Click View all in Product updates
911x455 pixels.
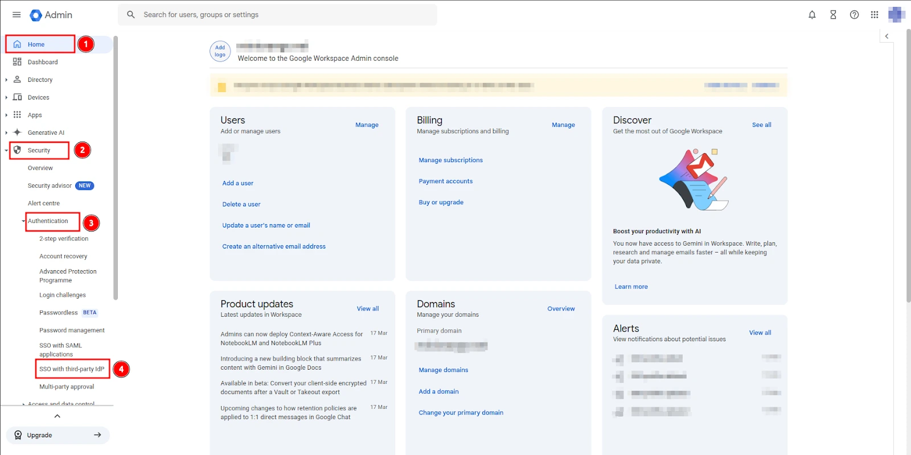pyautogui.click(x=368, y=309)
